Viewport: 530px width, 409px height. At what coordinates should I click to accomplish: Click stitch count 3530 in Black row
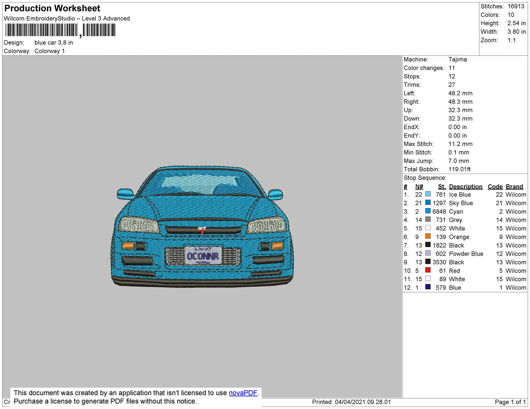pyautogui.click(x=439, y=262)
